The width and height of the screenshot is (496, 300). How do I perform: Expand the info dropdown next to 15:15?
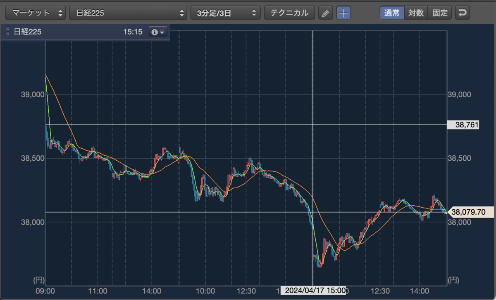pos(158,32)
